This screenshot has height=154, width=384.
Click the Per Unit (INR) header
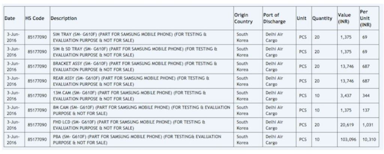(x=366, y=18)
